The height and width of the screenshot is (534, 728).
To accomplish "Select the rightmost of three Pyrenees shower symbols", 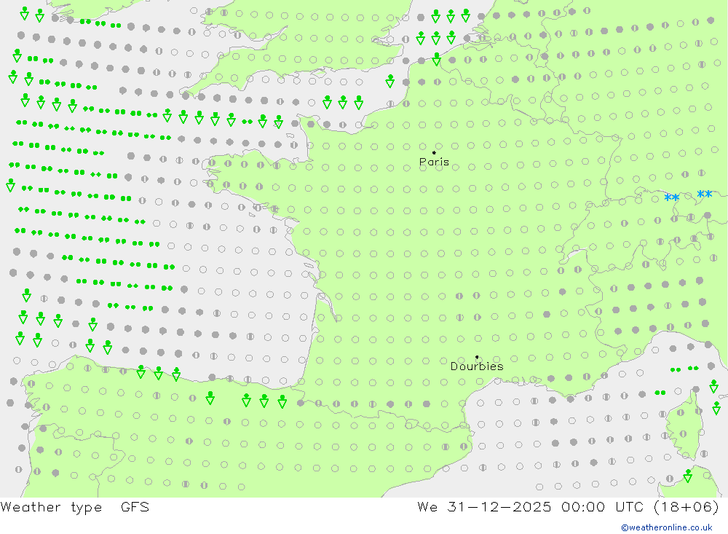I will coord(282,401).
